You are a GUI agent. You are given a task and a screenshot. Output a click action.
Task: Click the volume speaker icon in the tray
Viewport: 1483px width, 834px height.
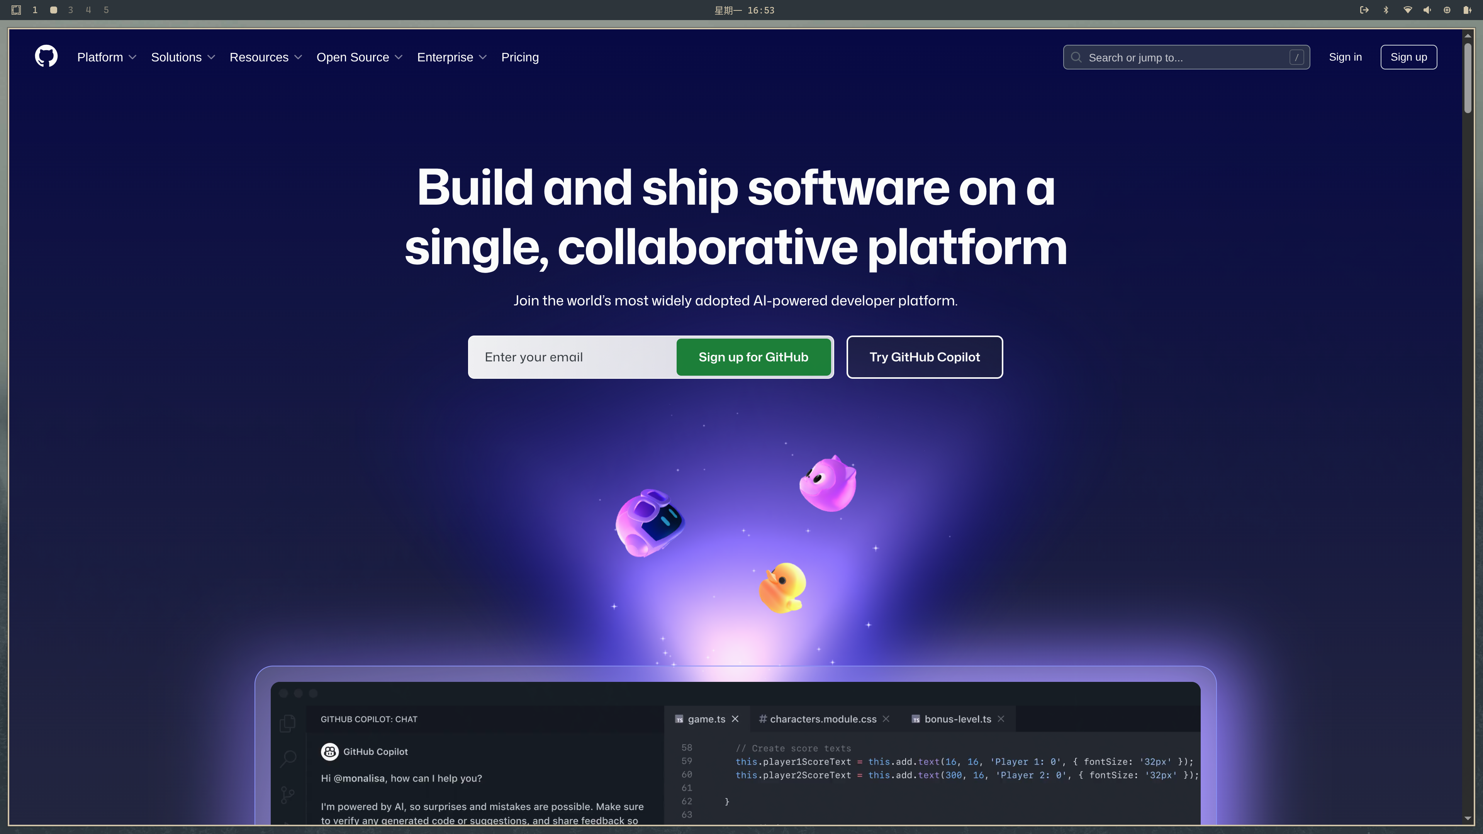coord(1427,10)
